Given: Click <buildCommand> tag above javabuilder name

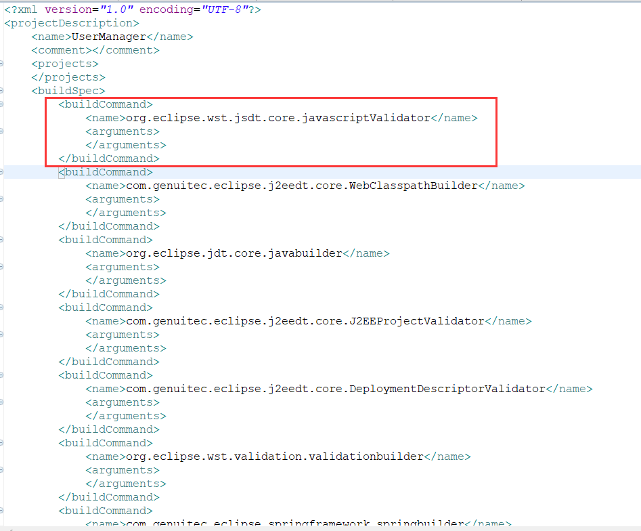Looking at the screenshot, I should 106,240.
